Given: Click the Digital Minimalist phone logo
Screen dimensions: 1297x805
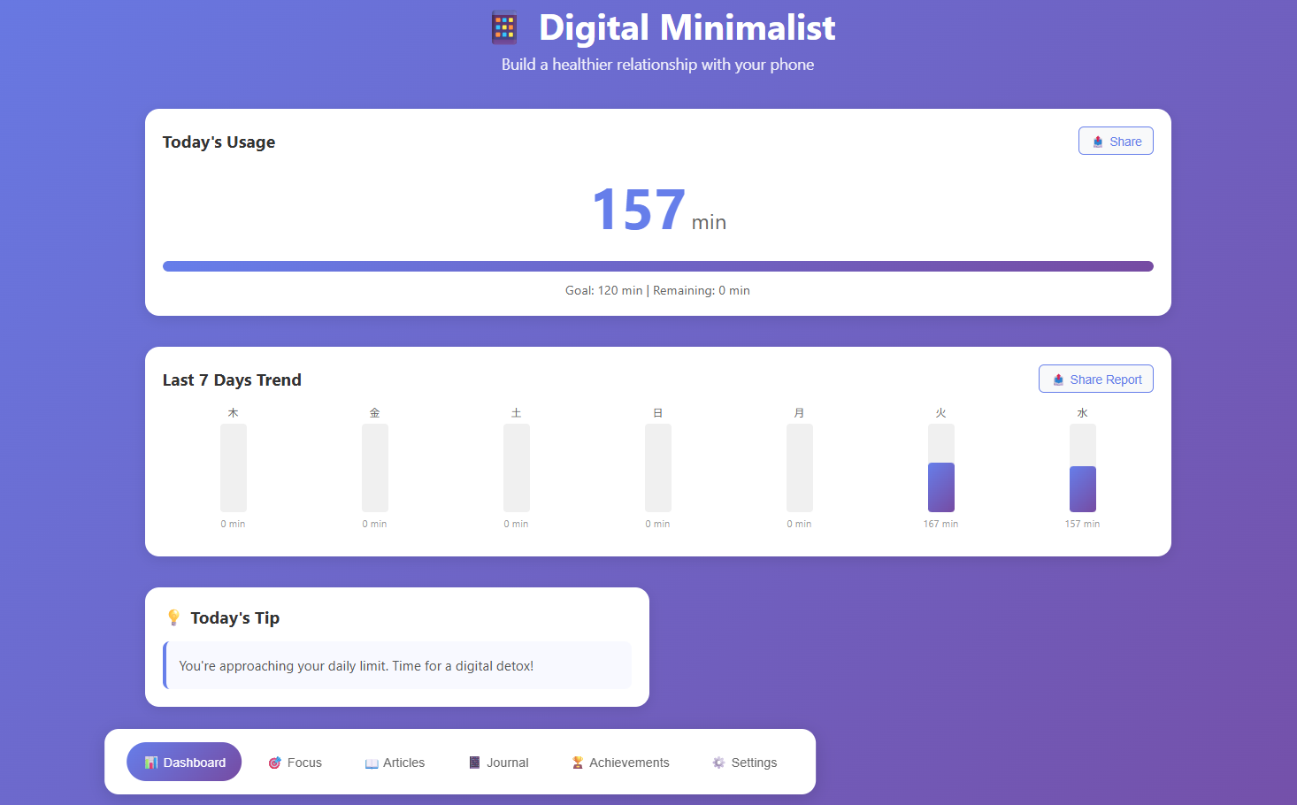Looking at the screenshot, I should [503, 27].
